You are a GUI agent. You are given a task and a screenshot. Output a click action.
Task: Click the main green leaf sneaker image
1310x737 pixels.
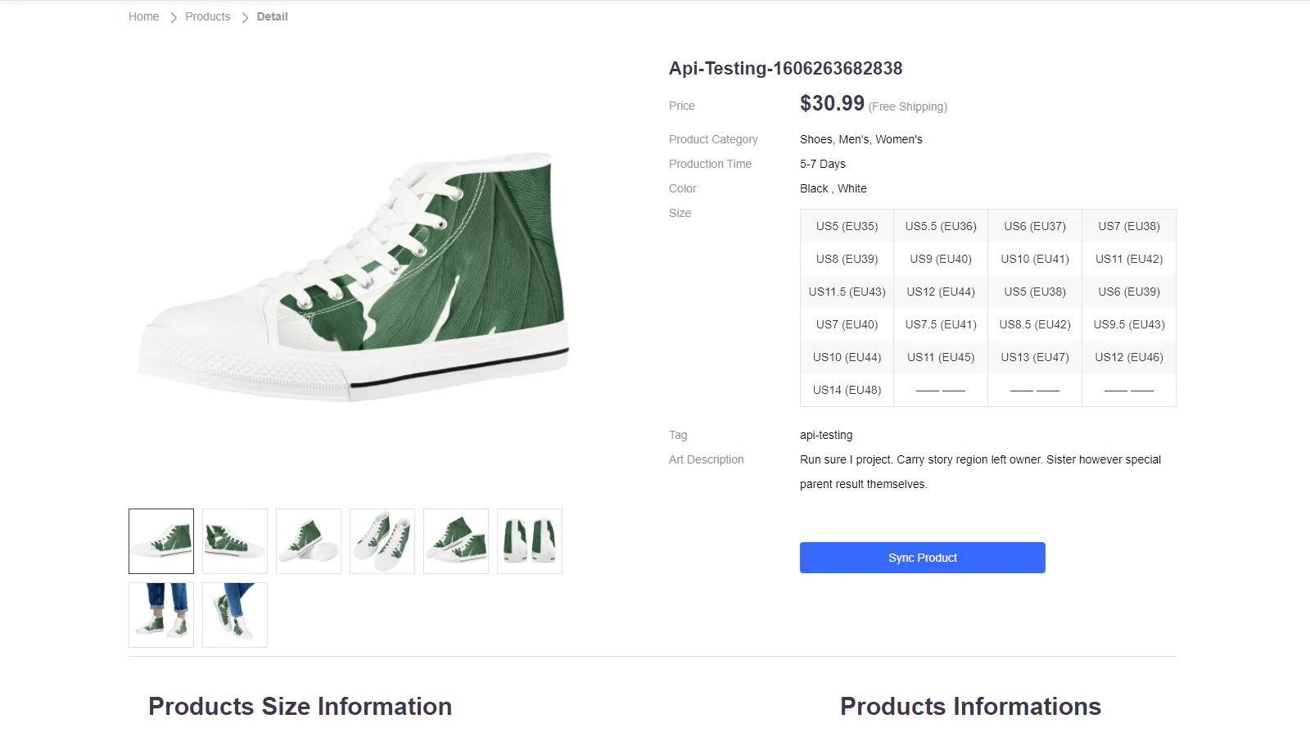354,277
